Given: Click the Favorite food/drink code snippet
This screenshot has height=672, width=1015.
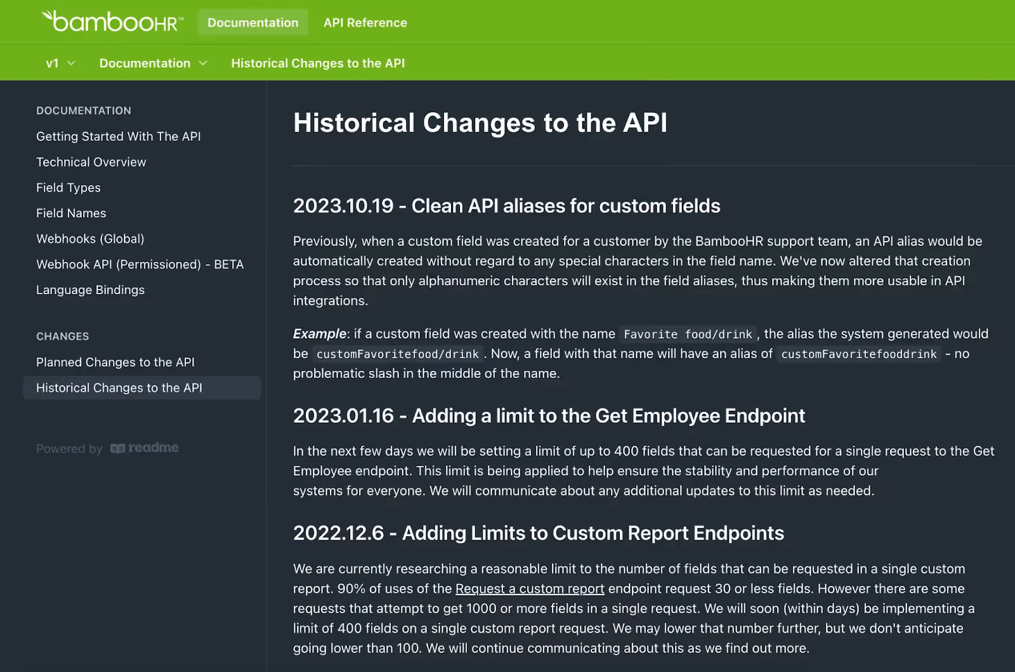Looking at the screenshot, I should (688, 334).
